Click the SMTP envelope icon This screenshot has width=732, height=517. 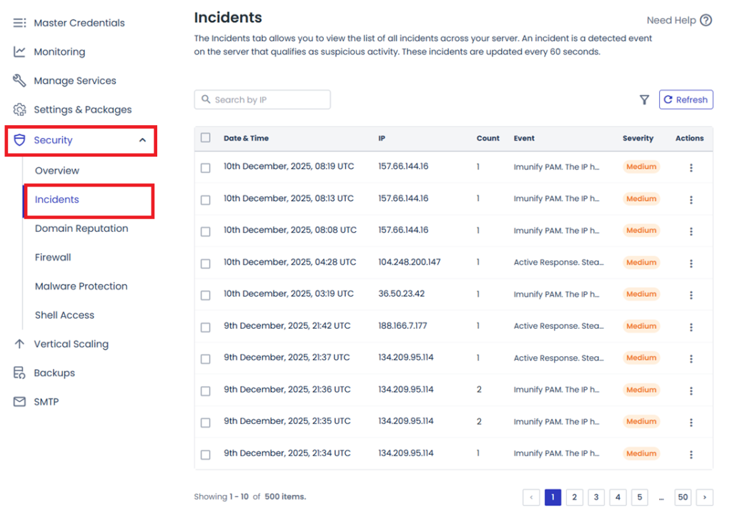(x=19, y=402)
